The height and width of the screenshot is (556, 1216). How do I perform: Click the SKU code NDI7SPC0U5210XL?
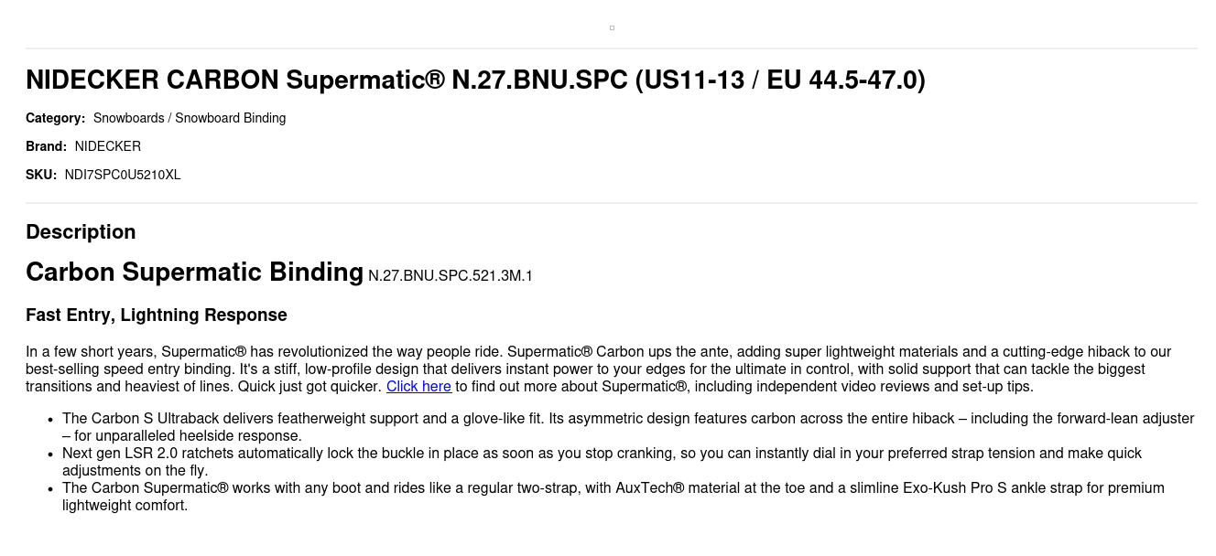pyautogui.click(x=123, y=175)
